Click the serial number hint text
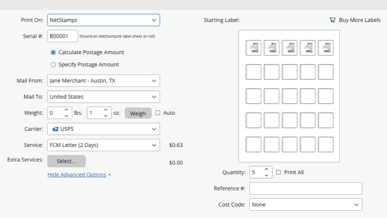Viewport: 387px width, 218px height. (117, 36)
